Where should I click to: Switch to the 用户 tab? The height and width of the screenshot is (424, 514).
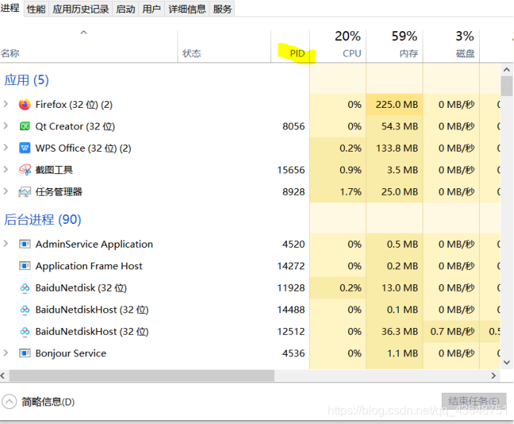[152, 9]
